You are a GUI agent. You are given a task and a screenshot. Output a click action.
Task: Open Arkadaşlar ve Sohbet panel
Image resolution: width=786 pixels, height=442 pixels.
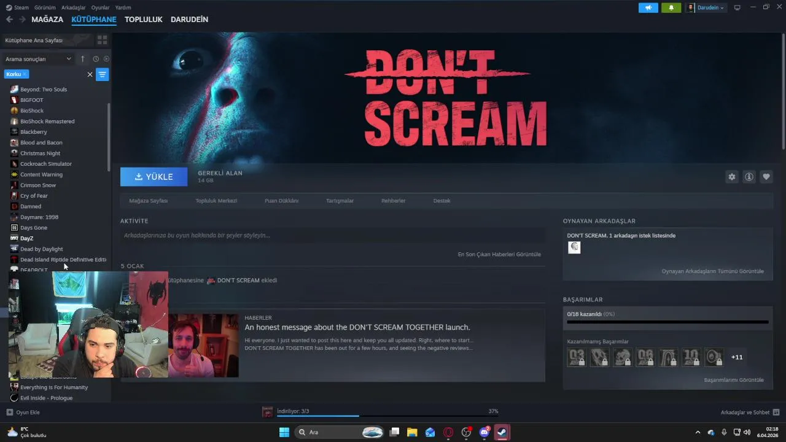point(750,413)
